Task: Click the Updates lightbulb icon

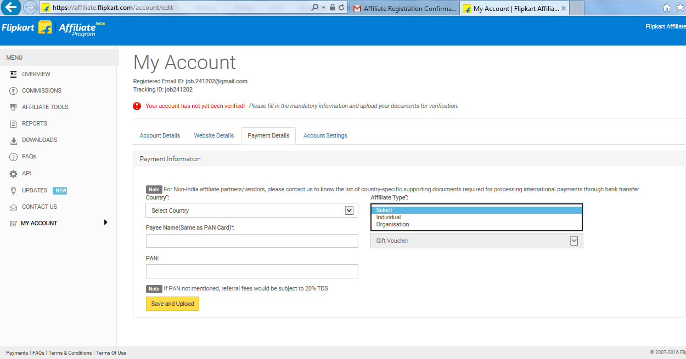Action: [x=14, y=191]
